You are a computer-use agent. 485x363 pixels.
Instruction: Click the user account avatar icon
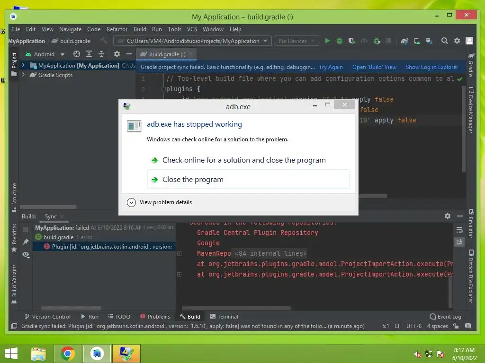click(469, 41)
